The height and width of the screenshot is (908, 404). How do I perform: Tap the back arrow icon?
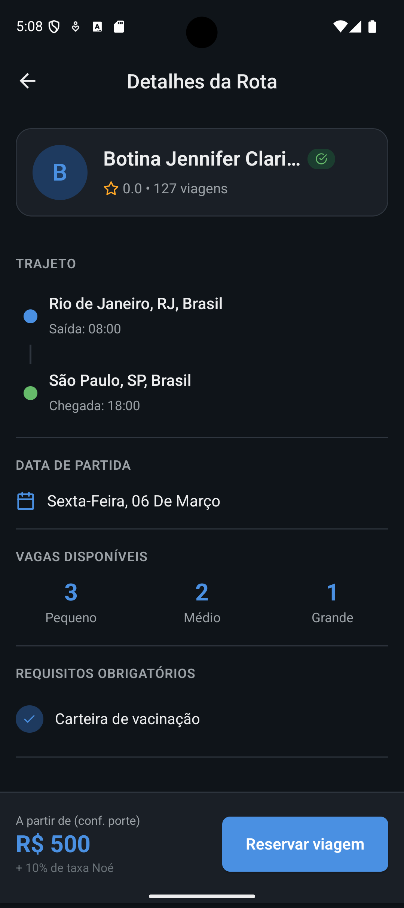coord(27,81)
